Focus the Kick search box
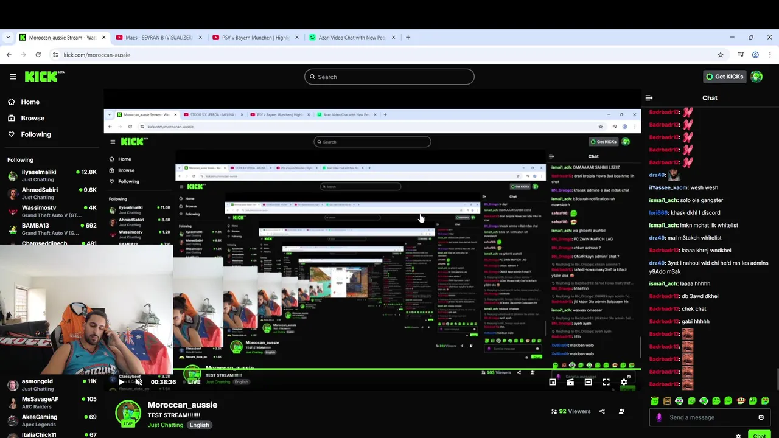Image resolution: width=779 pixels, height=438 pixels. pyautogui.click(x=389, y=77)
